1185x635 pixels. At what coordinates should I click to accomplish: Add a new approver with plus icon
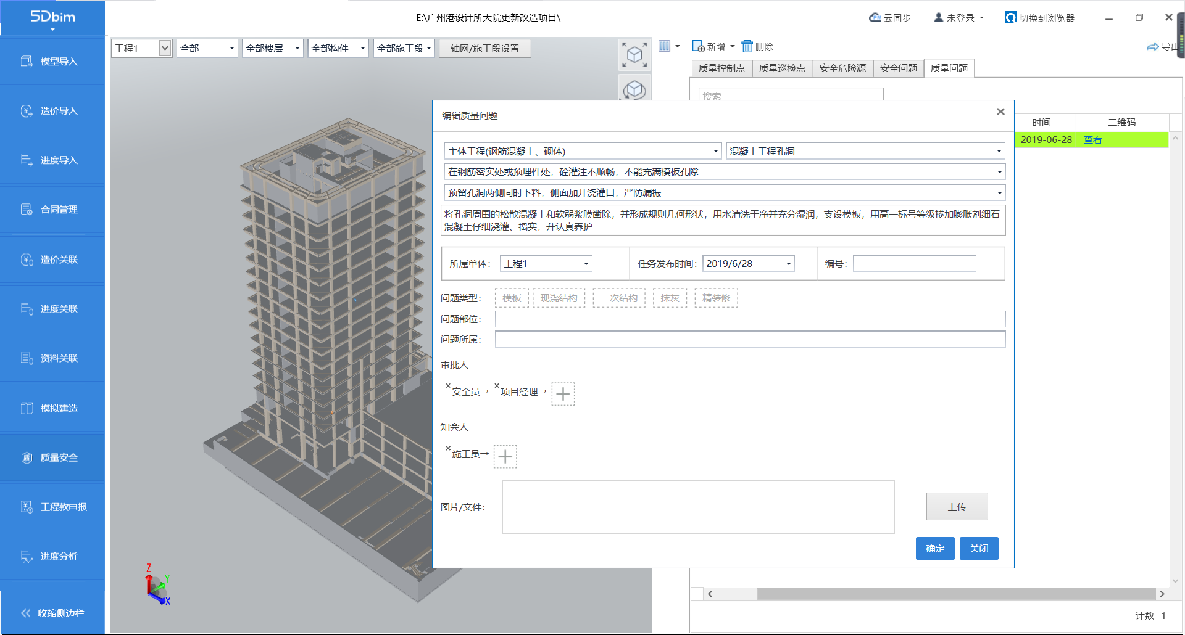pyautogui.click(x=563, y=394)
